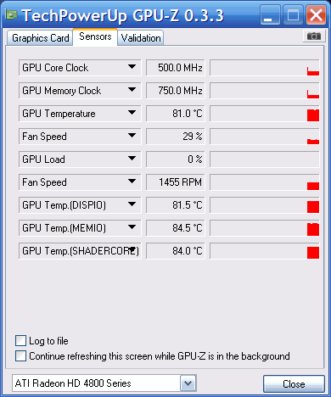331x397 pixels.
Task: Enable the Log to file checkbox
Action: (x=20, y=341)
